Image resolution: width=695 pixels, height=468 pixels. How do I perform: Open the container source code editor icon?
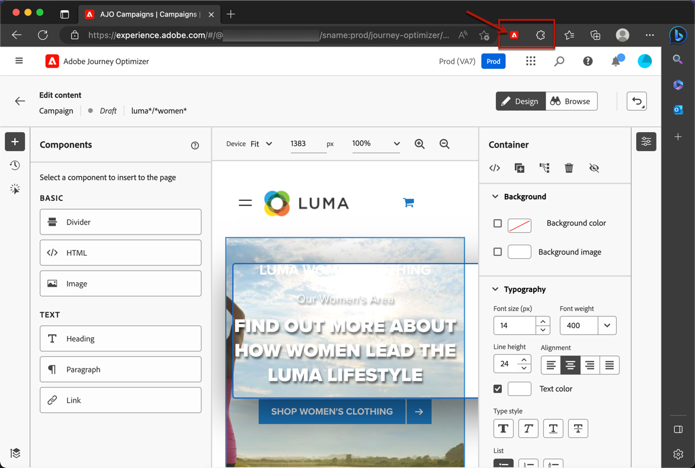tap(495, 168)
